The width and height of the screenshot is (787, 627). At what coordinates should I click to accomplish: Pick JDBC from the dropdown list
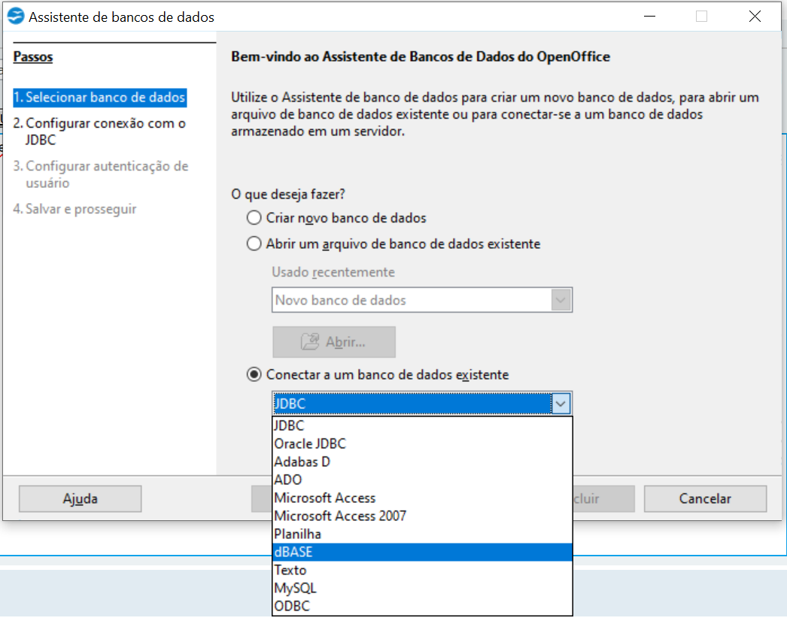click(x=422, y=426)
